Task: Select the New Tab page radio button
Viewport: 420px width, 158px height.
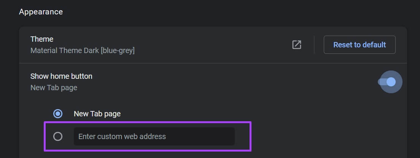Action: pyautogui.click(x=58, y=114)
